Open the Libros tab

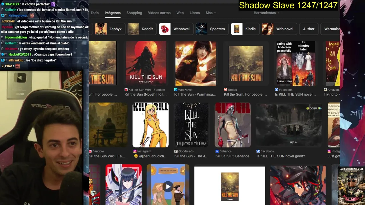195,13
